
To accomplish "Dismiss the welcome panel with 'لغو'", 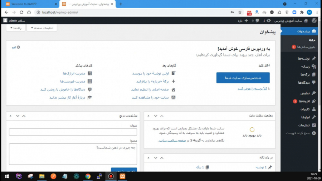I will [16, 47].
